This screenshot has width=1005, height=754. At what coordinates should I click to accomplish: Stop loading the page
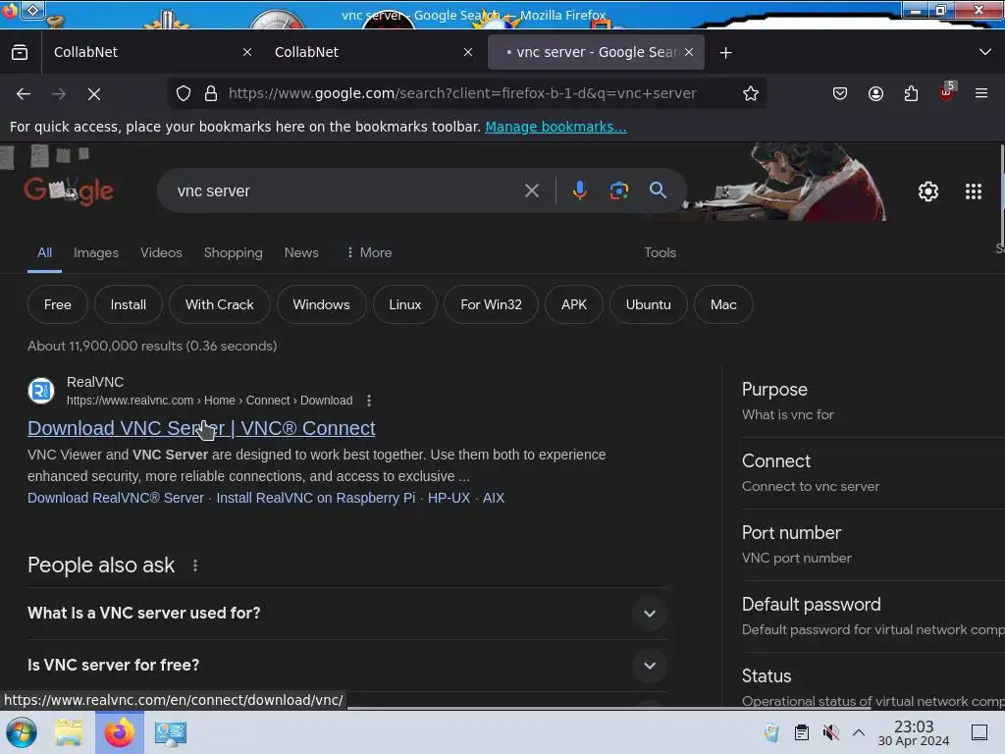click(94, 93)
